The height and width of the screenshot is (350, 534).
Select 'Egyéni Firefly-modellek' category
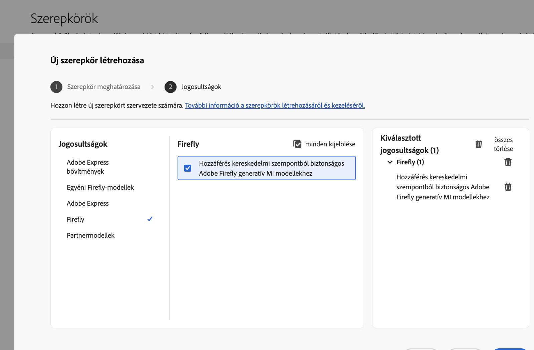[x=100, y=187]
